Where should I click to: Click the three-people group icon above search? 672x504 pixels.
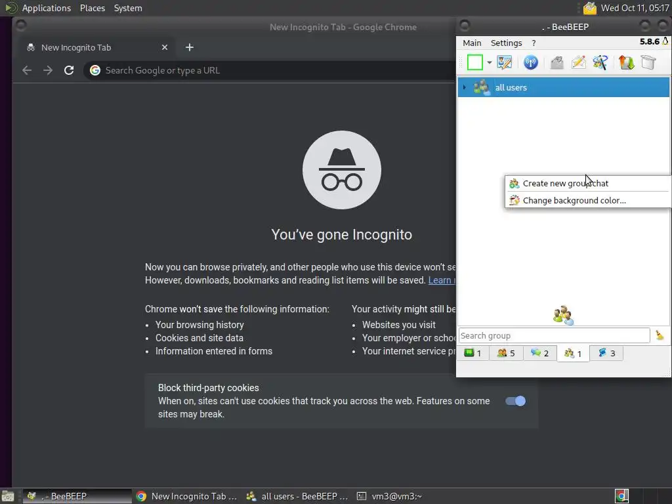[563, 316]
